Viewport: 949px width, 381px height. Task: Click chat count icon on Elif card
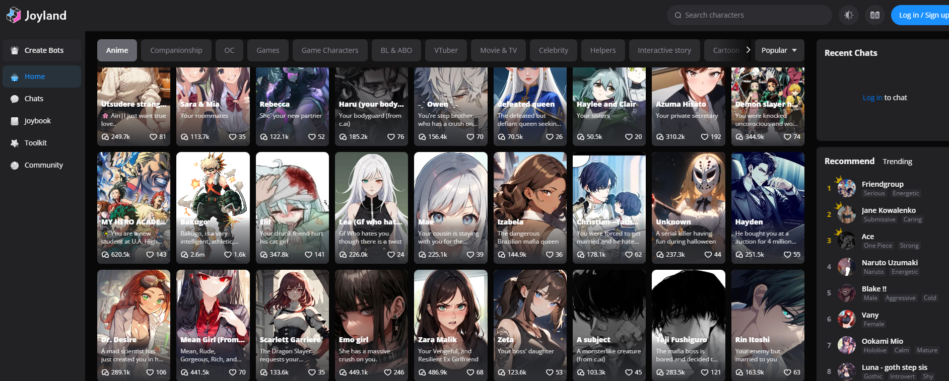(263, 255)
